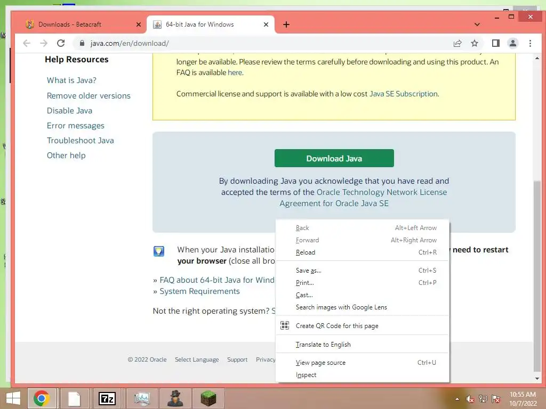Choose Inspect from context menu

coord(362,374)
